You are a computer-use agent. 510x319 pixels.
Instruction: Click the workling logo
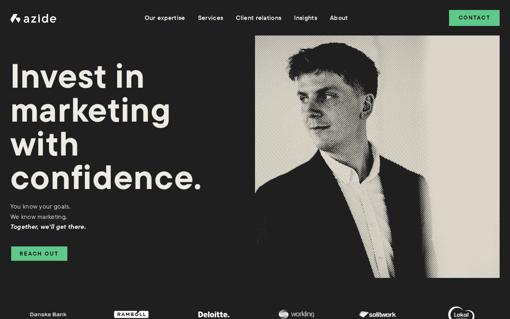click(x=296, y=314)
